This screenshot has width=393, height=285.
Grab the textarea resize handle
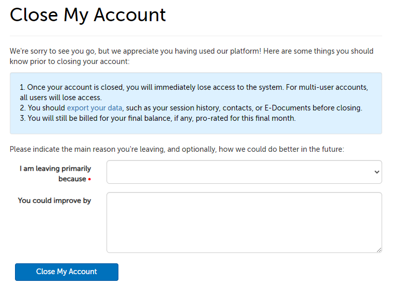click(x=379, y=250)
